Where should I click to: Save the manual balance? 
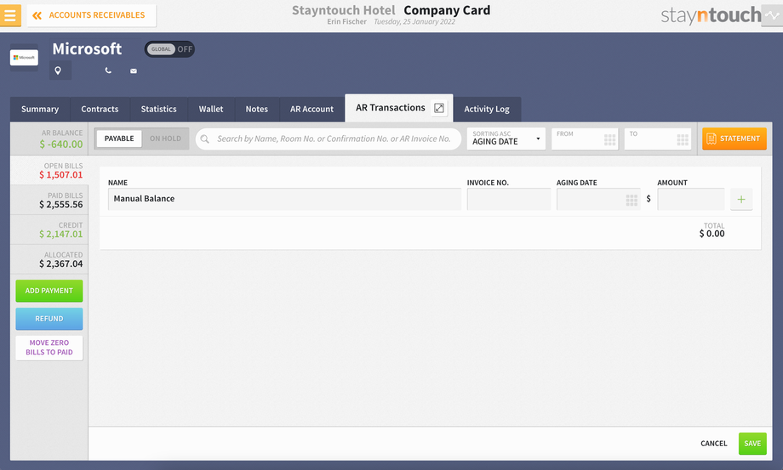point(752,444)
